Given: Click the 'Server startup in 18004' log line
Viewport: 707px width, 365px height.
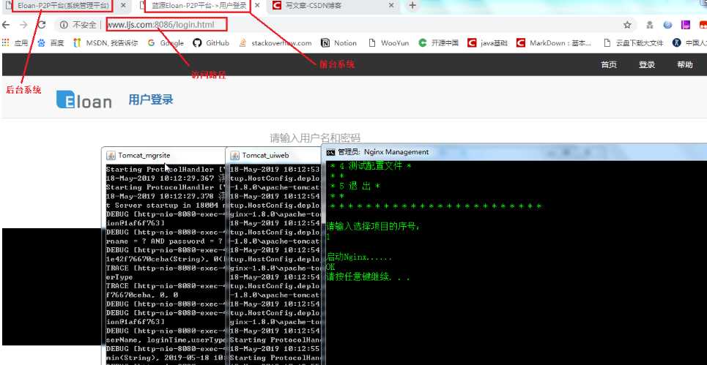Looking at the screenshot, I should [x=165, y=206].
